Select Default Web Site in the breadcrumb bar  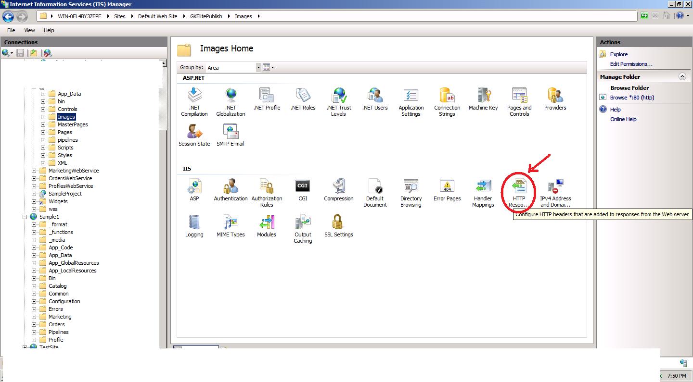coord(158,16)
